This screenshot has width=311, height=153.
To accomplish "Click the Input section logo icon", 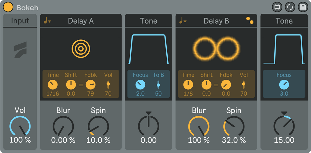I will tap(20, 50).
